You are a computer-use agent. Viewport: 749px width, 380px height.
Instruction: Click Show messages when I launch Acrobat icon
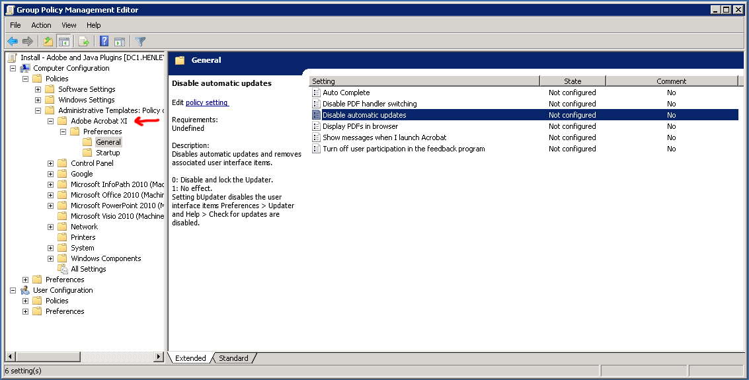tap(316, 137)
